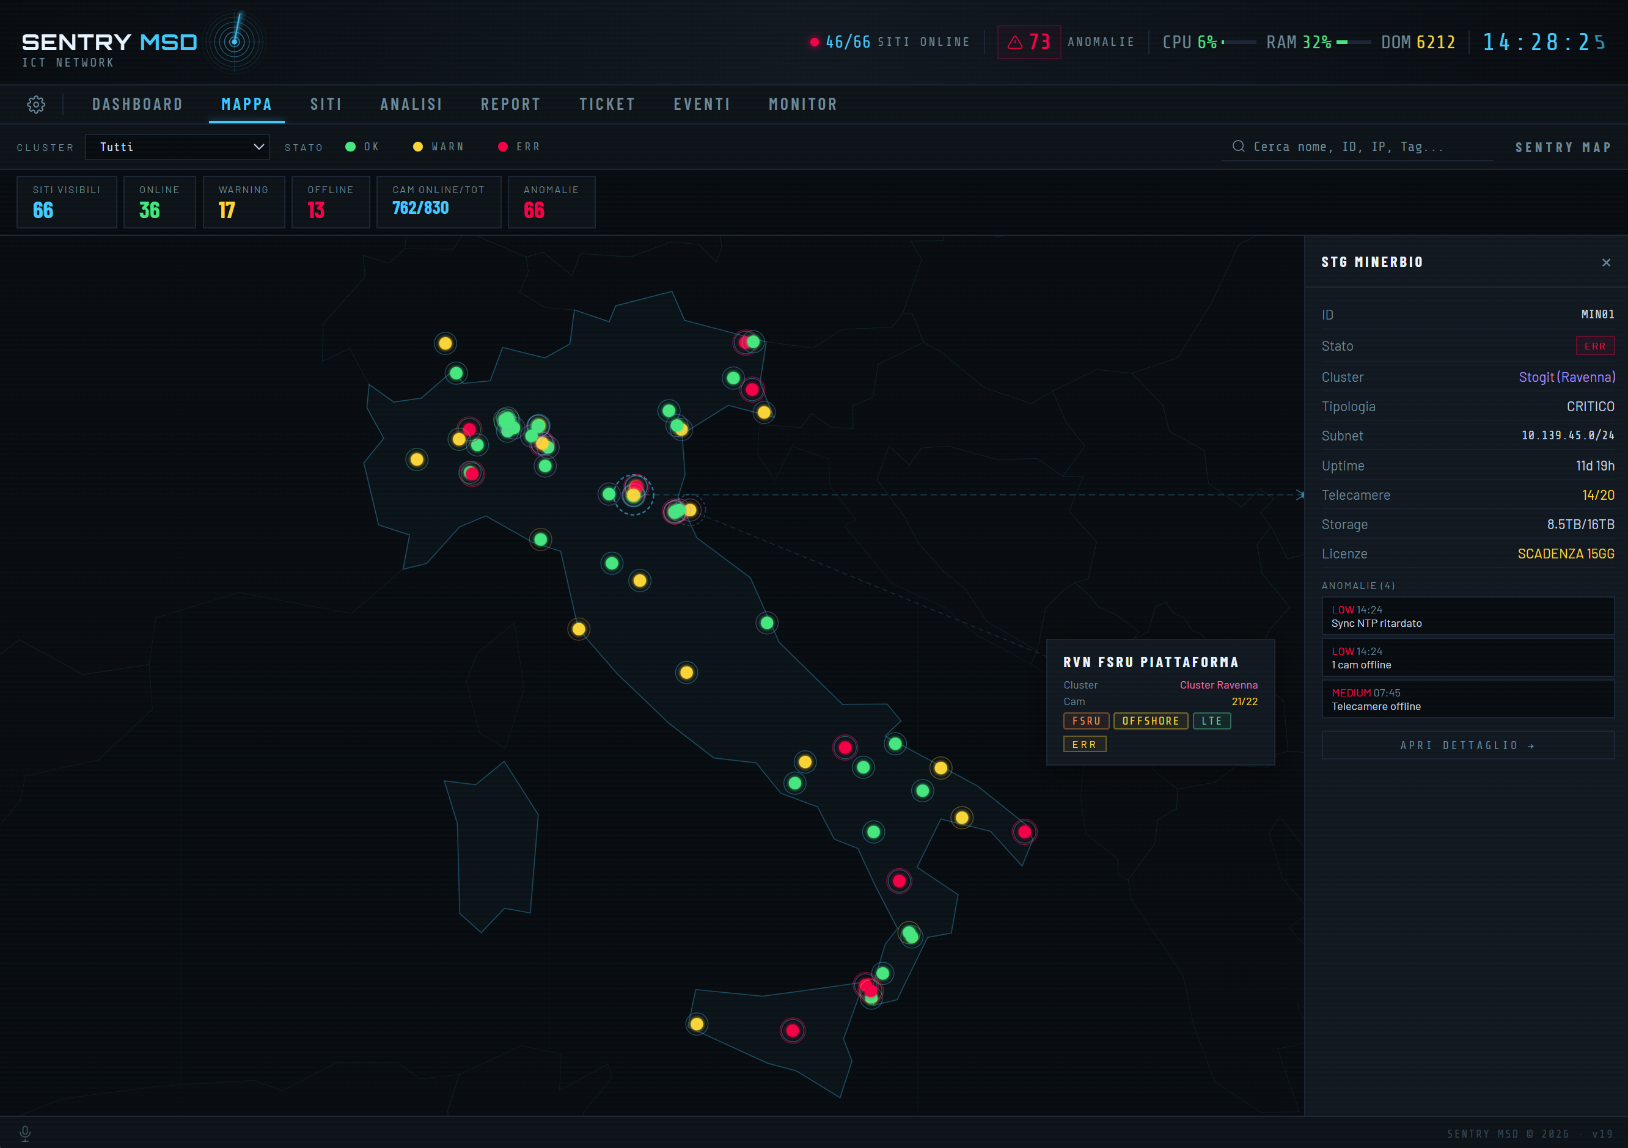The width and height of the screenshot is (1628, 1148).
Task: Open the Report tab
Action: [510, 104]
